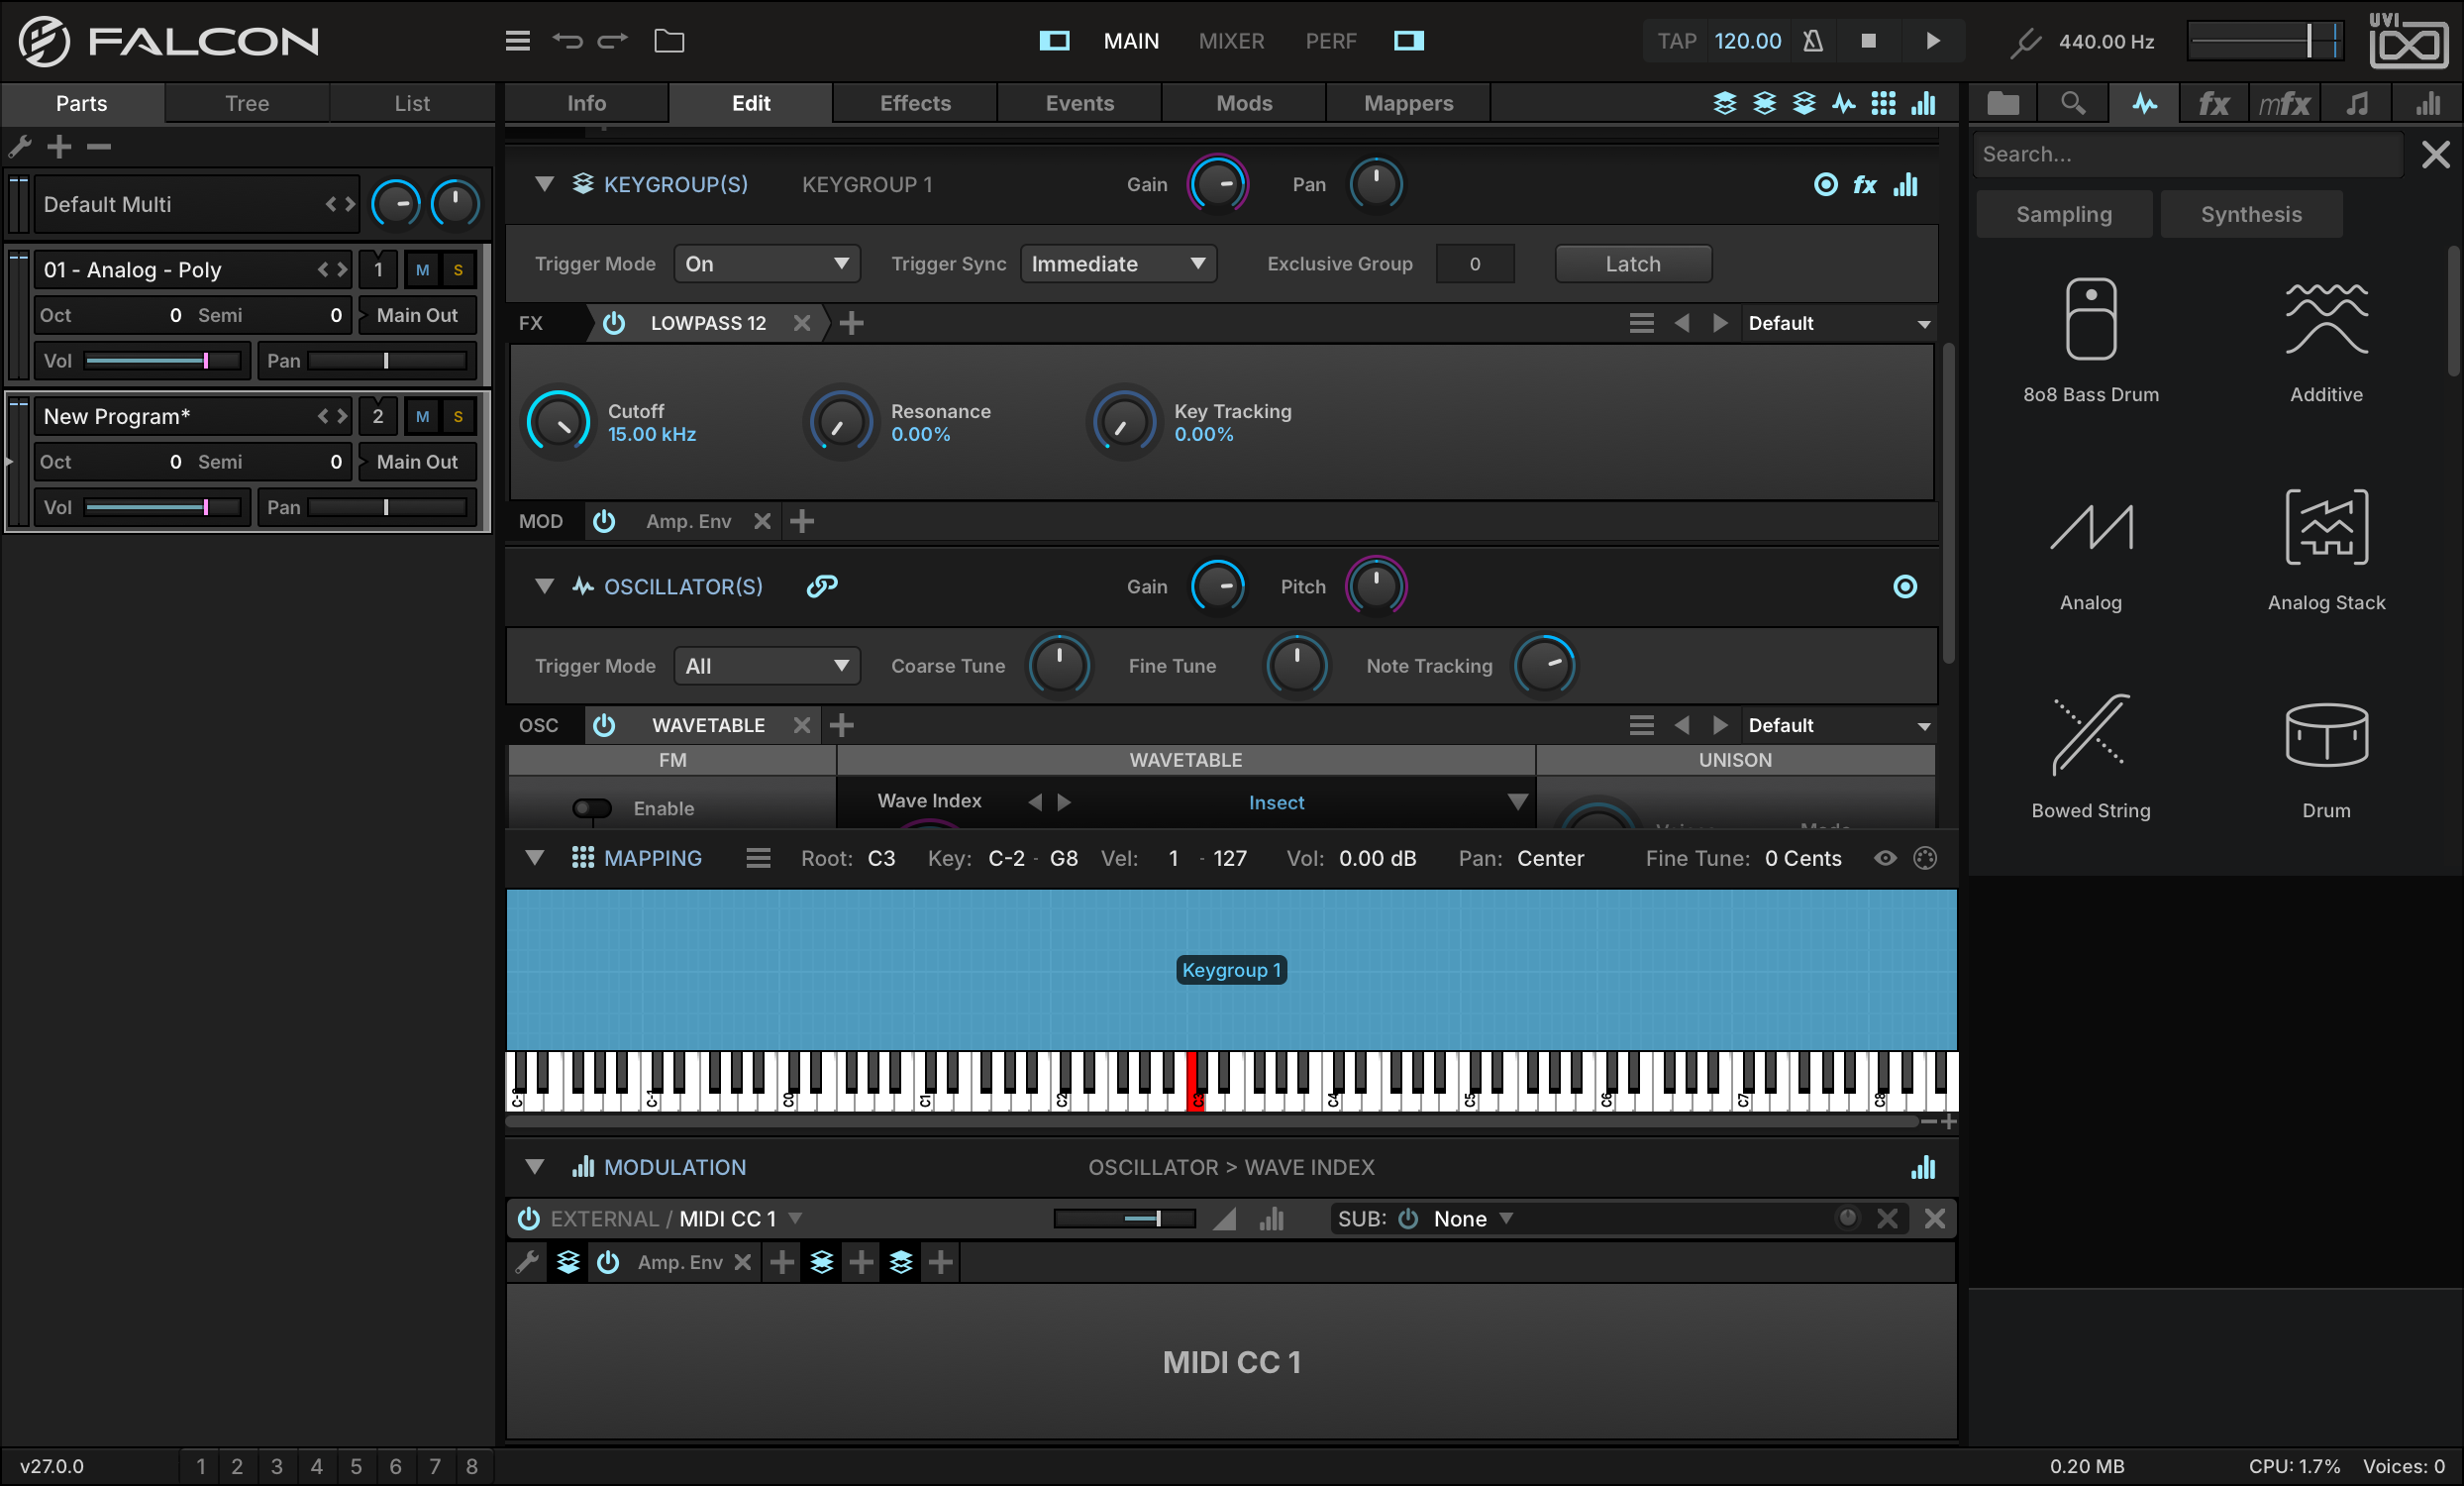Screen dimensions: 2464x1486
Task: Toggle the metronome icon
Action: click(x=1813, y=41)
